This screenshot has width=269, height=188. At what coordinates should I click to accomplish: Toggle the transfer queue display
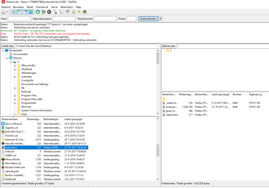31,12
